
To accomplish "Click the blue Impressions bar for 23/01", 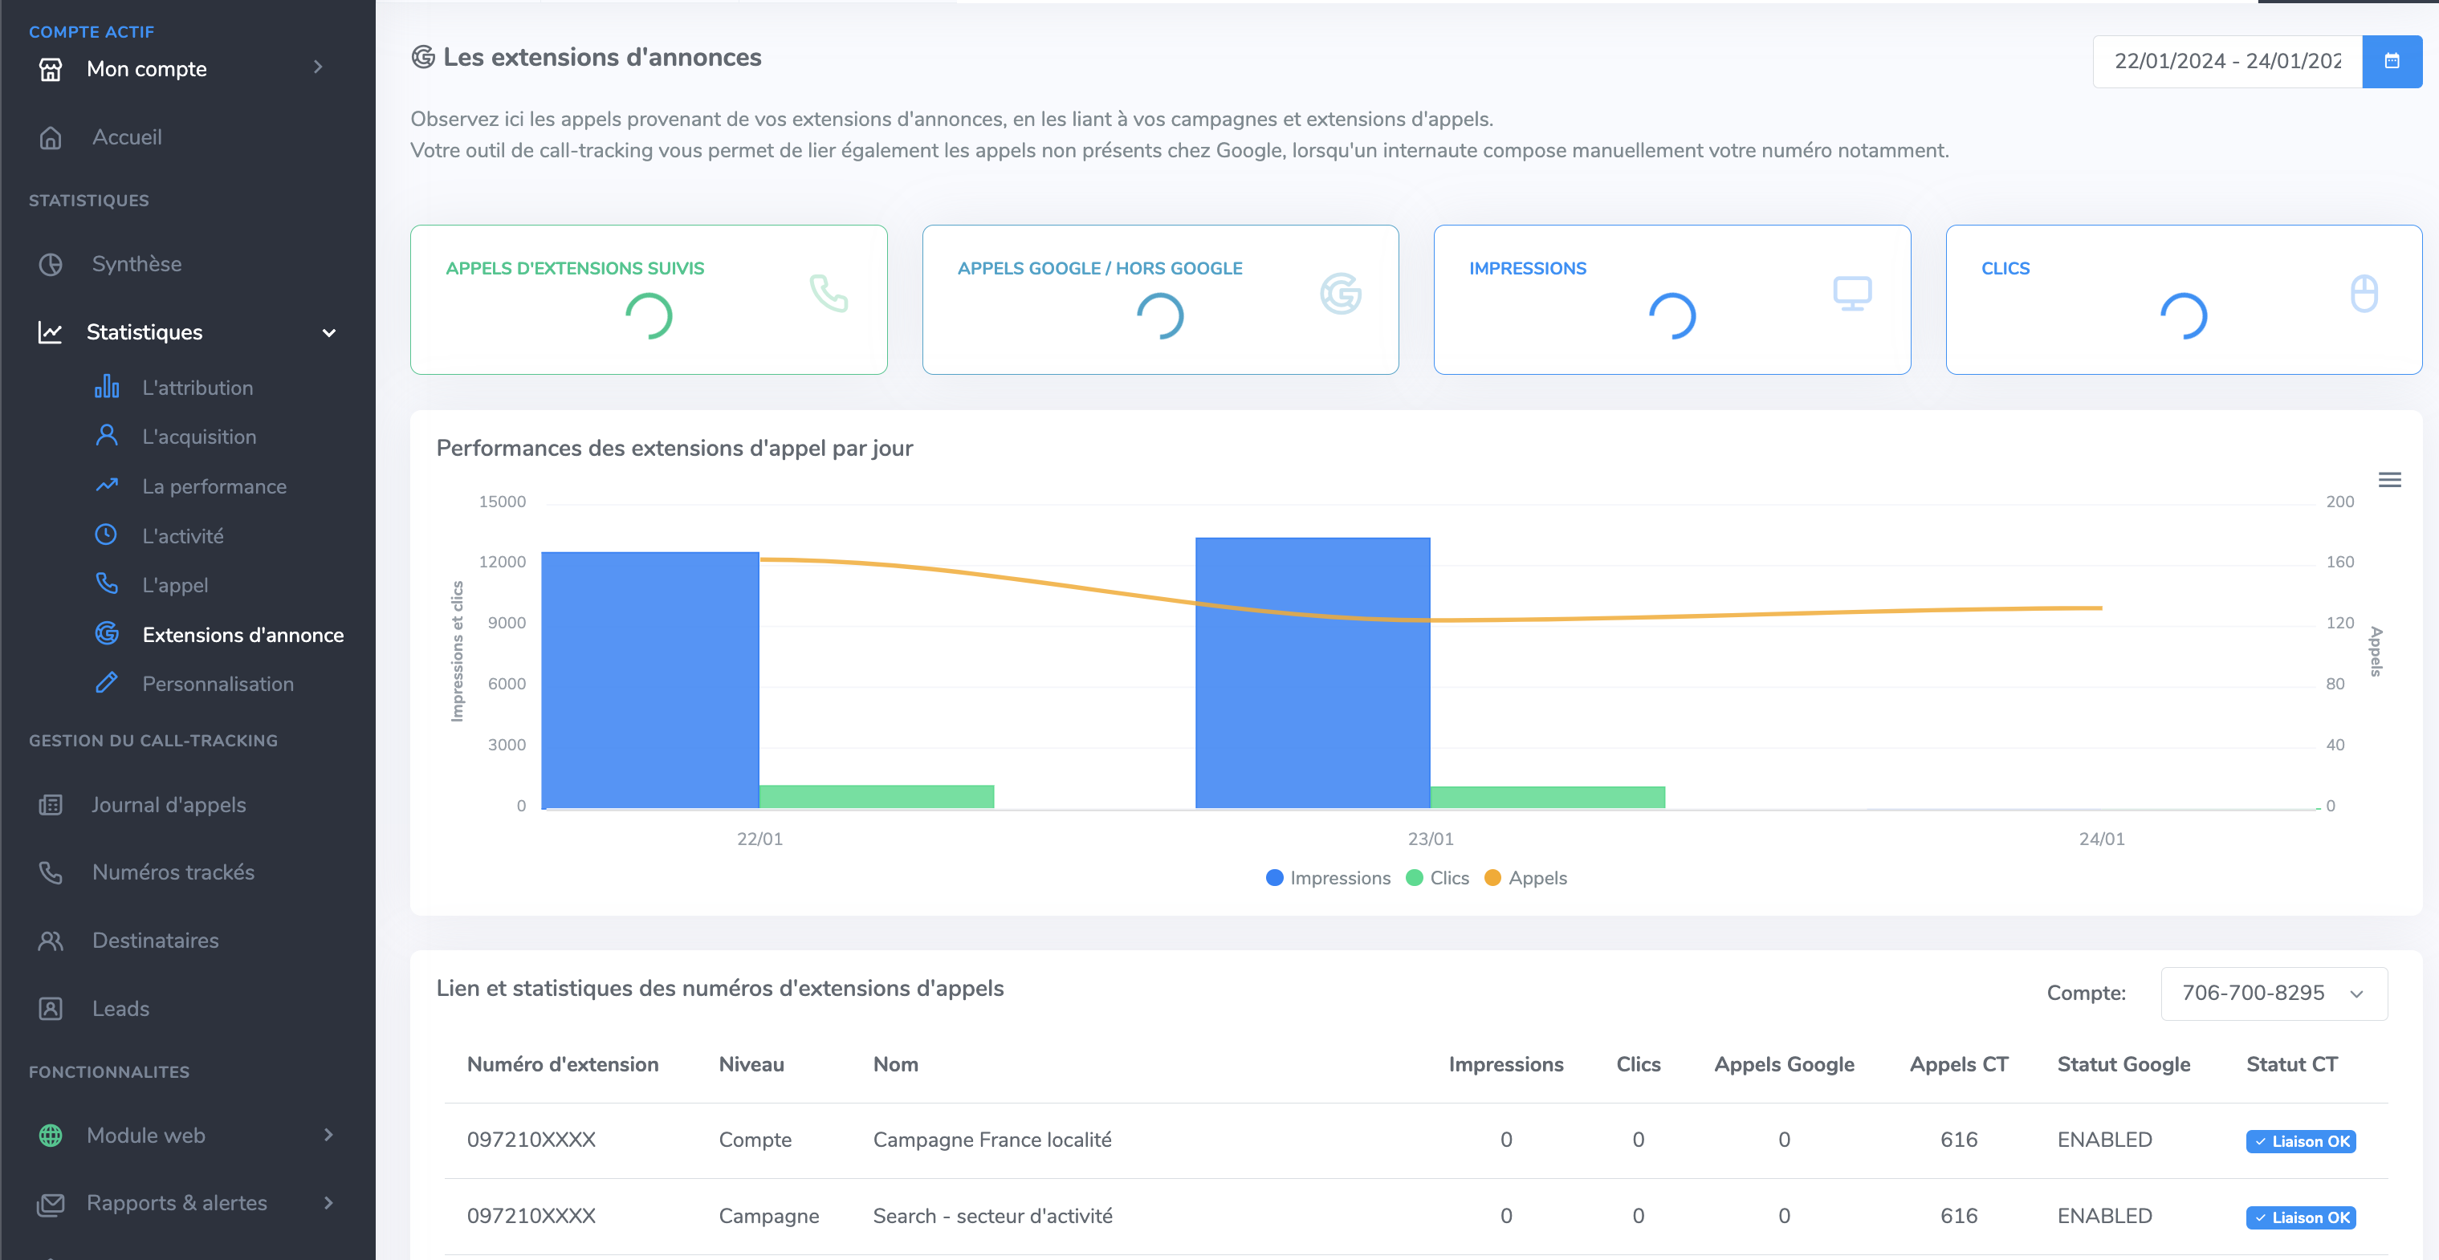I will click(1313, 672).
